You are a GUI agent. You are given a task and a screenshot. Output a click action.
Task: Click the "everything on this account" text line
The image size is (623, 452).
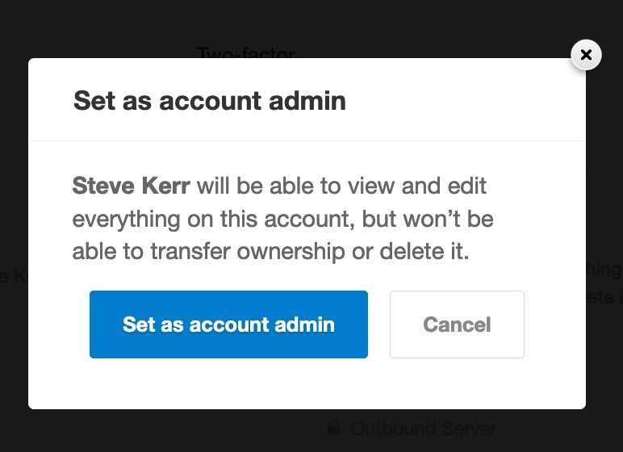pos(282,219)
